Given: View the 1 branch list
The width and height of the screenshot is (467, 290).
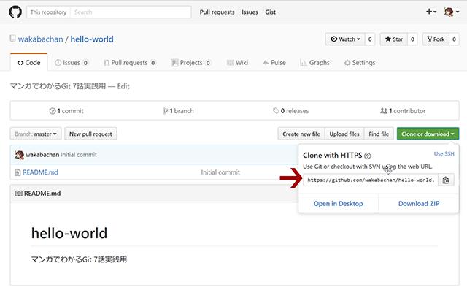Looking at the screenshot, I should click(x=178, y=111).
